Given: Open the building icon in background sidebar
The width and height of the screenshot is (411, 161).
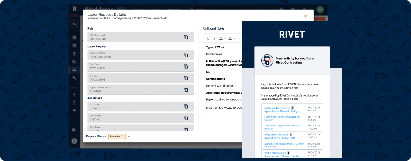Looking at the screenshot, I should coord(75,62).
